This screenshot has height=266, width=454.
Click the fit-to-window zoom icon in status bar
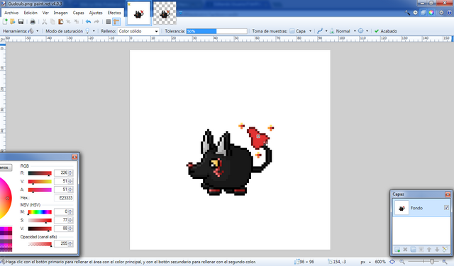point(392,262)
